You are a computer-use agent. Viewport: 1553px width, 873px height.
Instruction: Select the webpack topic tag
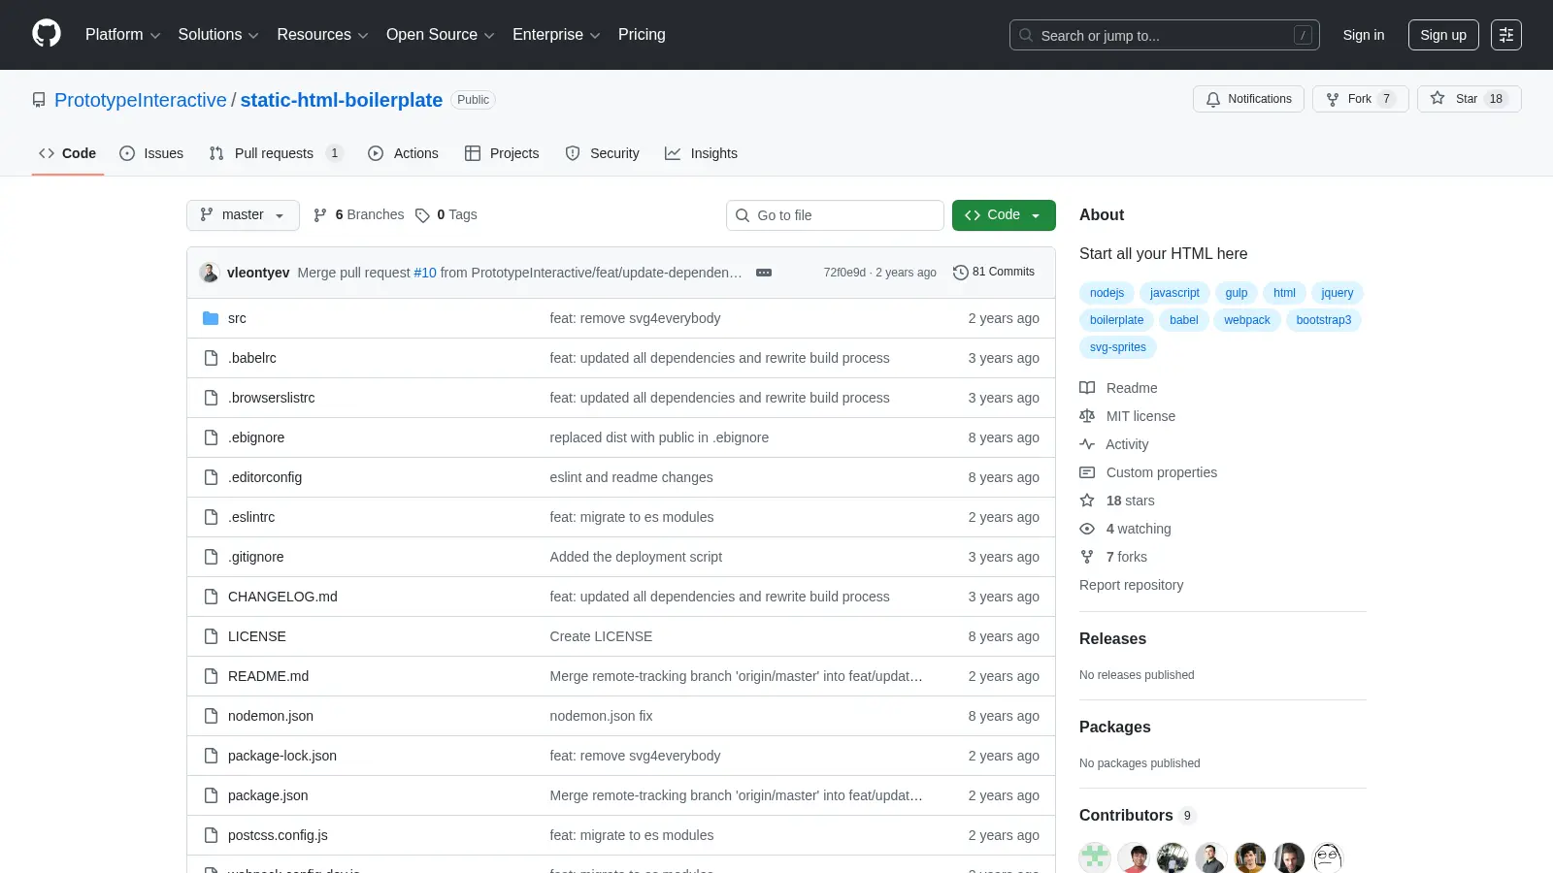(x=1246, y=320)
